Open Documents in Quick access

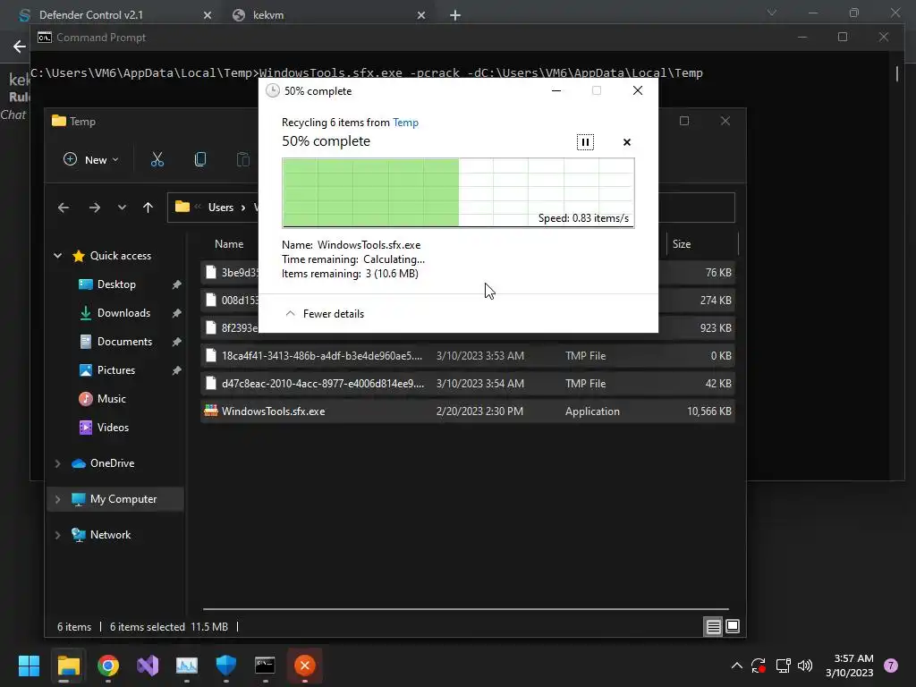click(124, 342)
